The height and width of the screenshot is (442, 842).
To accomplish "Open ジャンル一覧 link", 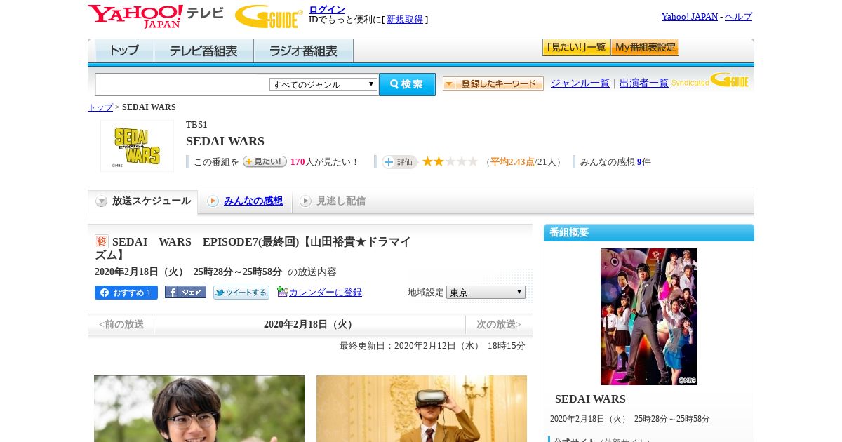I will click(x=580, y=83).
